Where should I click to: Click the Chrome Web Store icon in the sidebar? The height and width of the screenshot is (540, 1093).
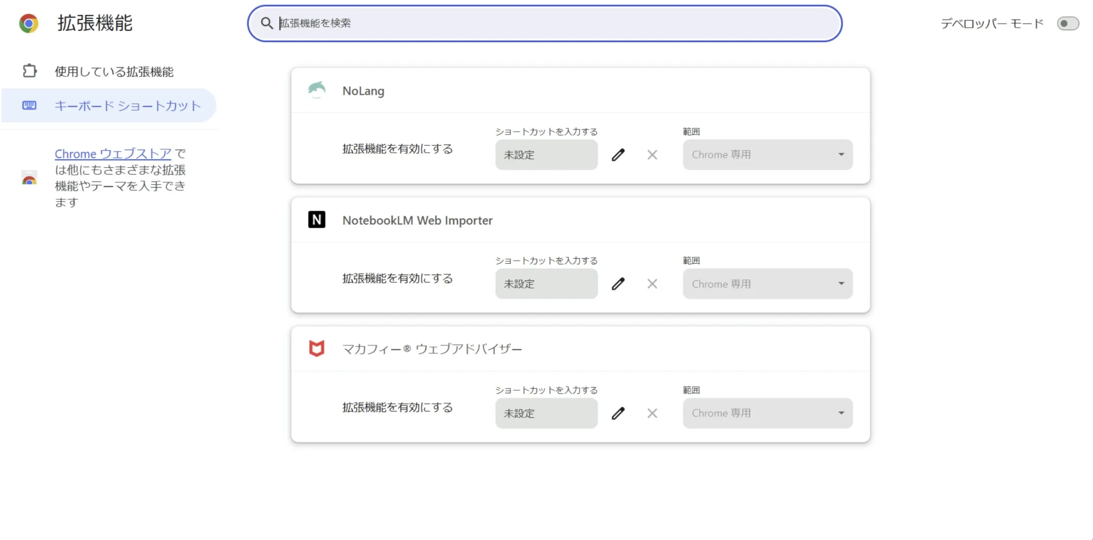[x=29, y=178]
